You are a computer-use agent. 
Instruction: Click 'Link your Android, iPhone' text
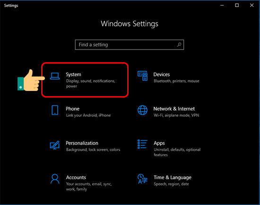pos(88,115)
